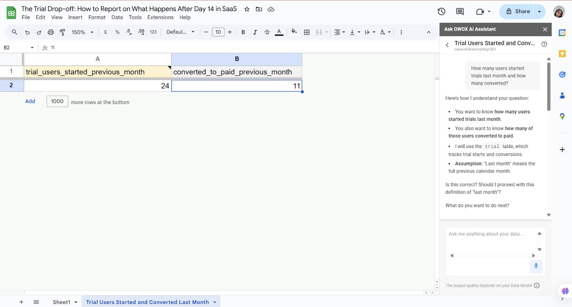Undo the last action

coord(27,32)
